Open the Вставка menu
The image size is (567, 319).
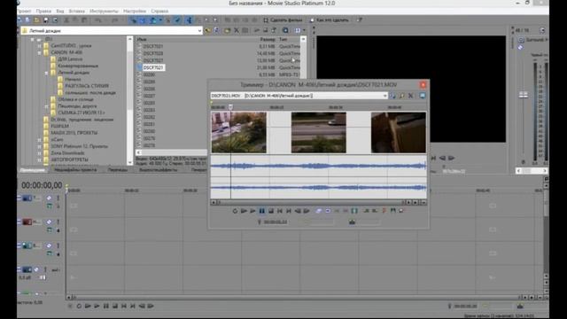tap(77, 12)
